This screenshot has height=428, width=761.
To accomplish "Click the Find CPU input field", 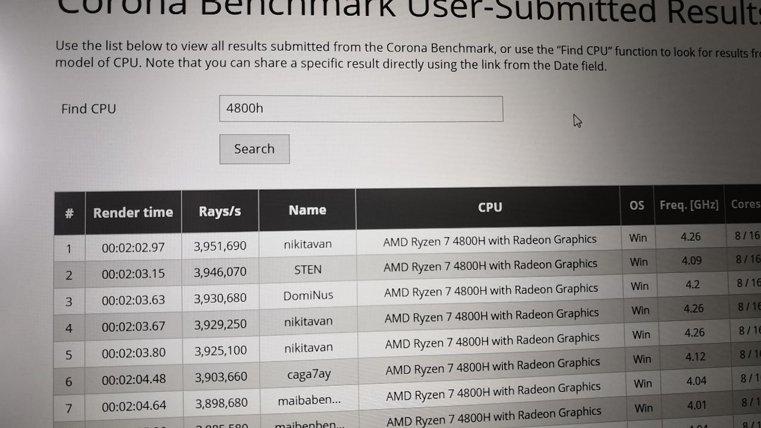I will pyautogui.click(x=361, y=109).
